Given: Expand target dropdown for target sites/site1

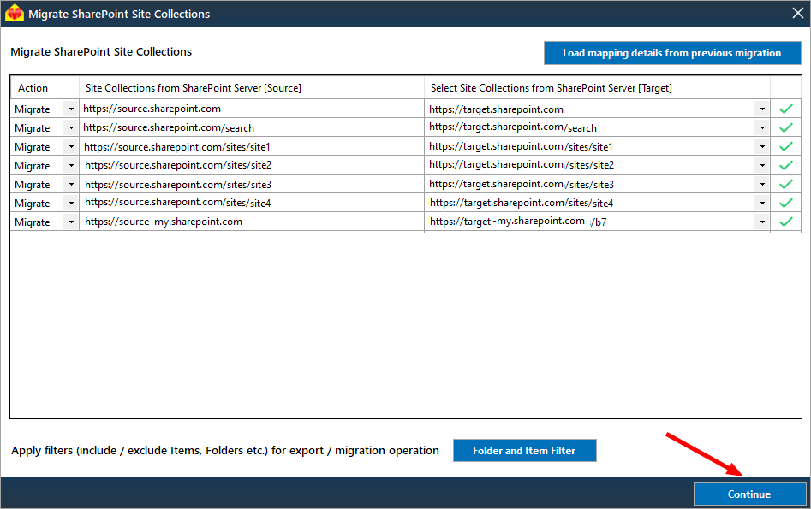Looking at the screenshot, I should [x=762, y=147].
